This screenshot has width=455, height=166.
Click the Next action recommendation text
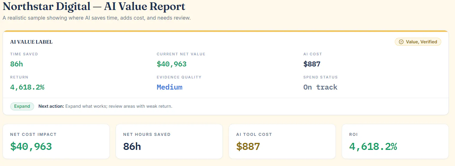[x=105, y=106]
